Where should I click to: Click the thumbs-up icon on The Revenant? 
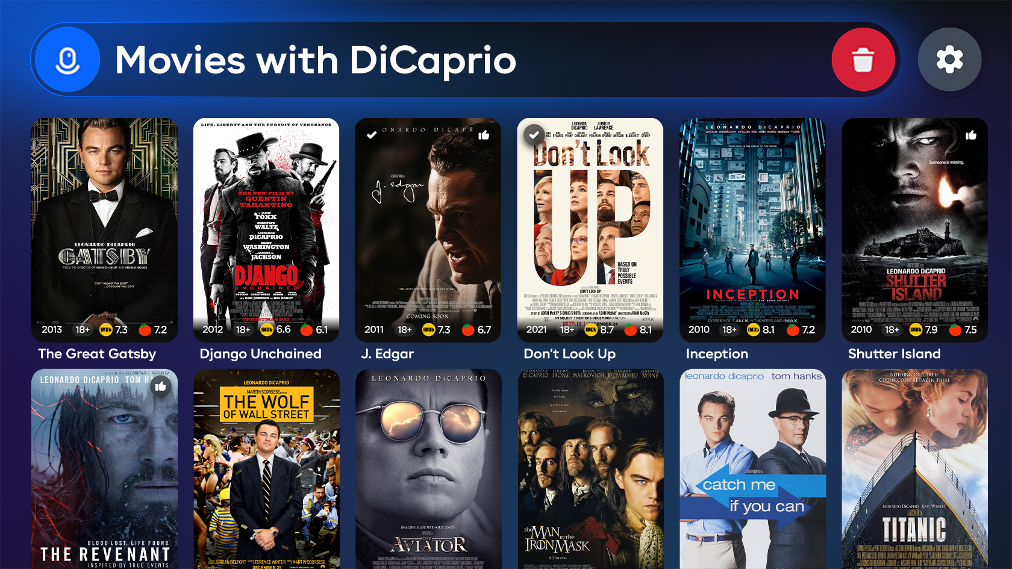coord(160,386)
